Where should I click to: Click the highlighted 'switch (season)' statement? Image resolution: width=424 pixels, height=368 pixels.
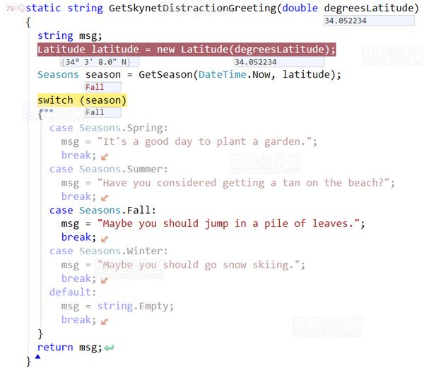(x=82, y=100)
